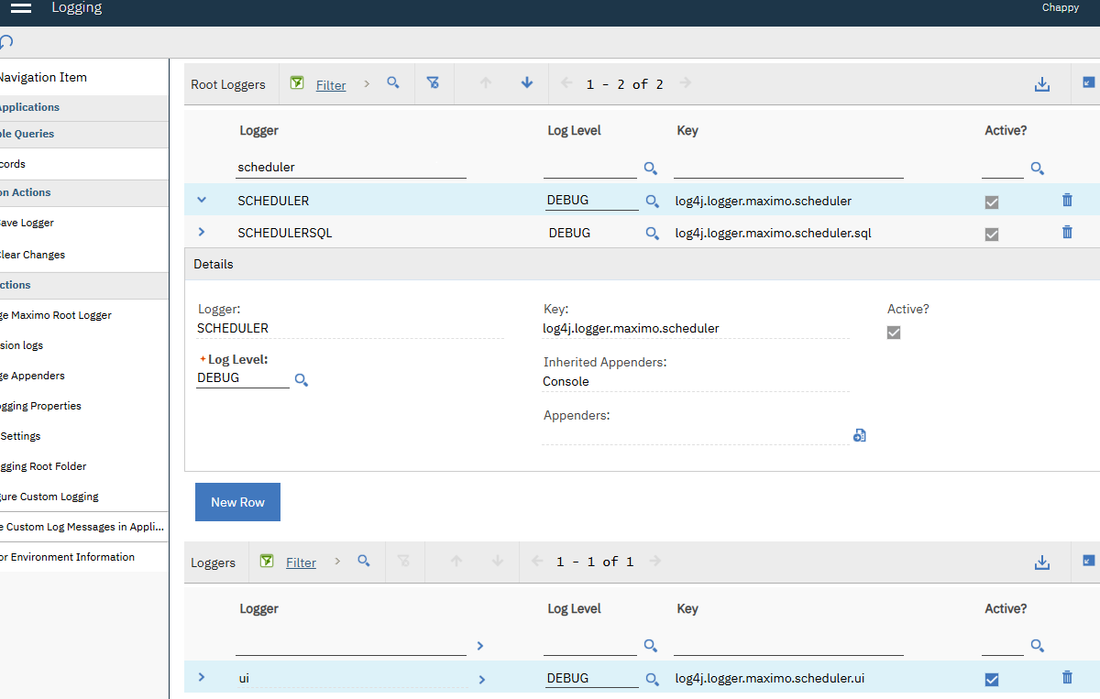Click the refresh icon below the header
The height and width of the screenshot is (699, 1100).
pos(5,41)
